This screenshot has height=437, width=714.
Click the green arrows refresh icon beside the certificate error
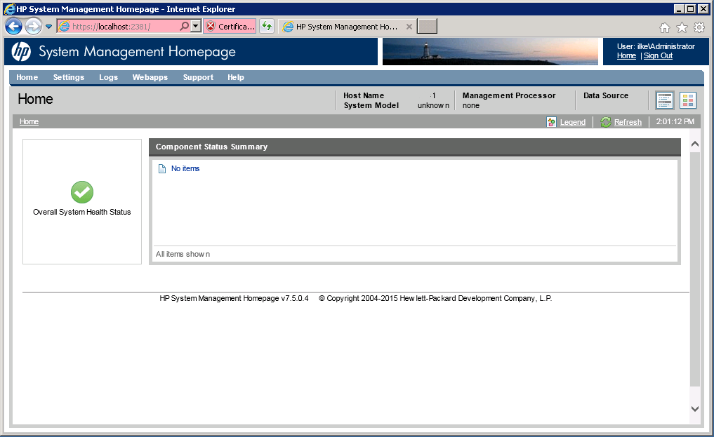tap(267, 27)
